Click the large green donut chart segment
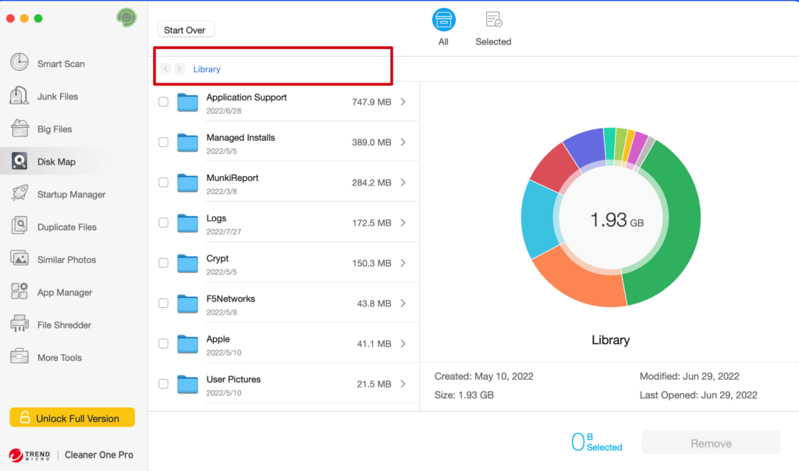 tap(671, 234)
